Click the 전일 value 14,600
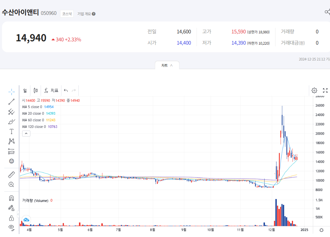Image resolution: width=330 pixels, height=237 pixels. [x=184, y=32]
